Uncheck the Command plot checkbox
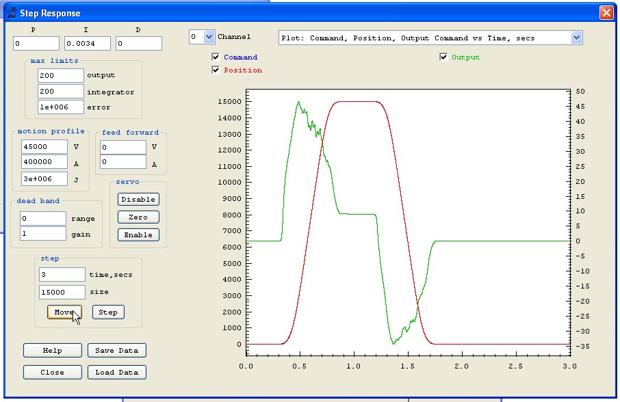This screenshot has height=402, width=620. click(x=216, y=57)
